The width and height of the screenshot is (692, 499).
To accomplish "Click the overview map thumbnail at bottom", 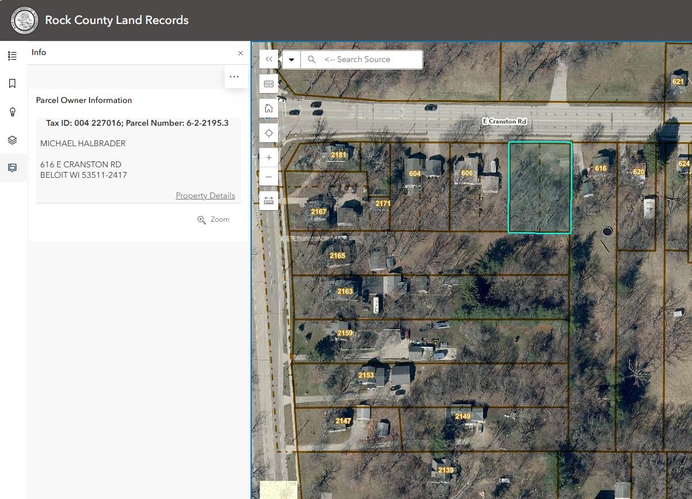I will pyautogui.click(x=278, y=490).
